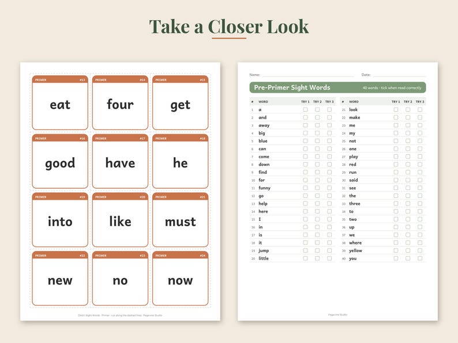
Task: Click the left column 'WORD' header
Action: point(263,102)
